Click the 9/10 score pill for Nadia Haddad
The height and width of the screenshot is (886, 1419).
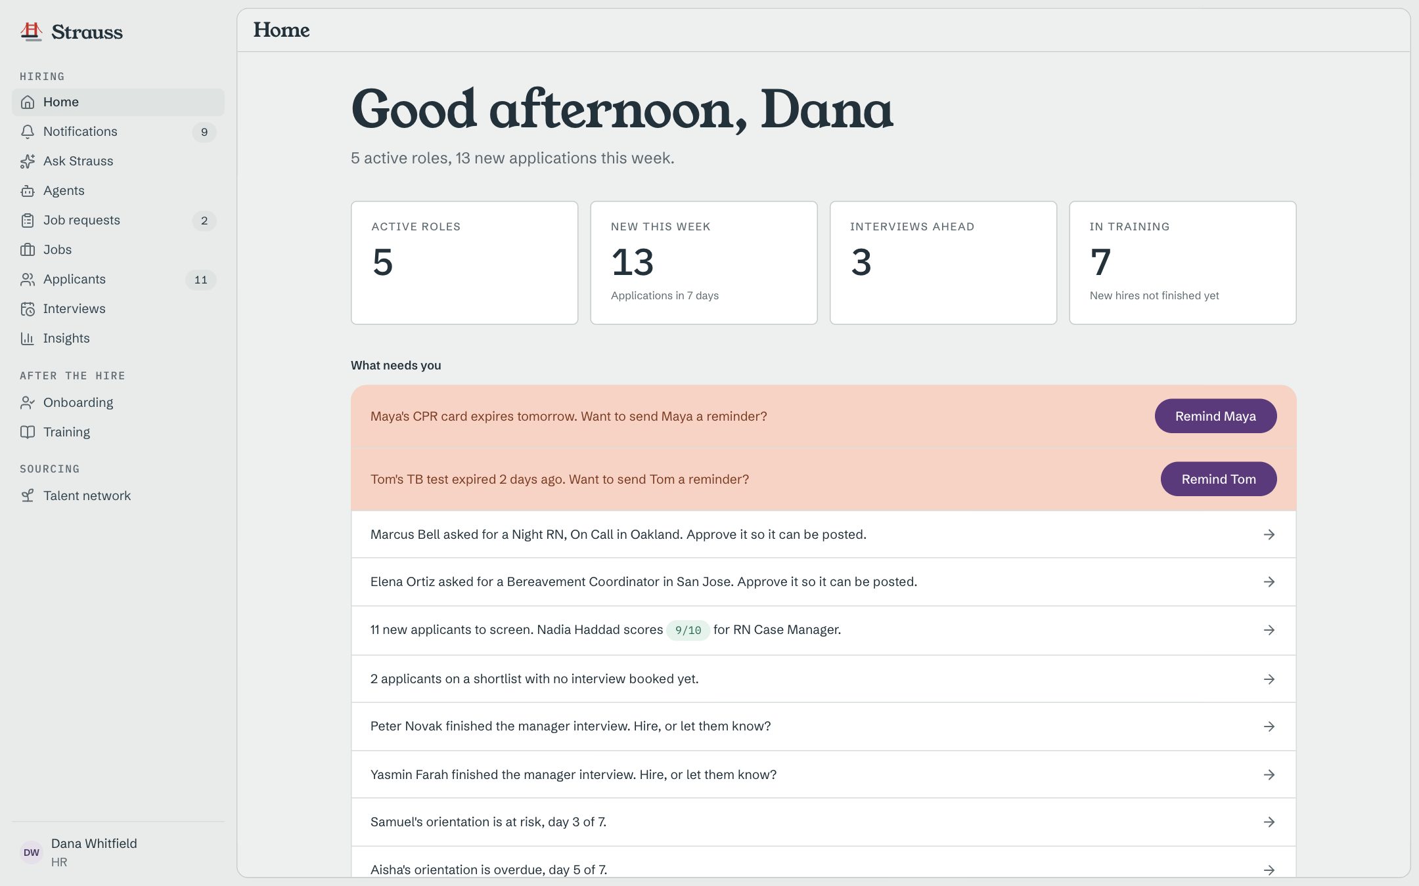pos(688,630)
